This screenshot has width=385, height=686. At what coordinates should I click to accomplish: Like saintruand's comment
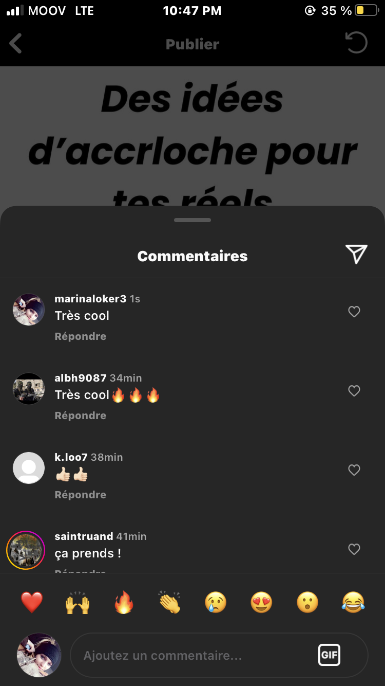[x=354, y=549]
